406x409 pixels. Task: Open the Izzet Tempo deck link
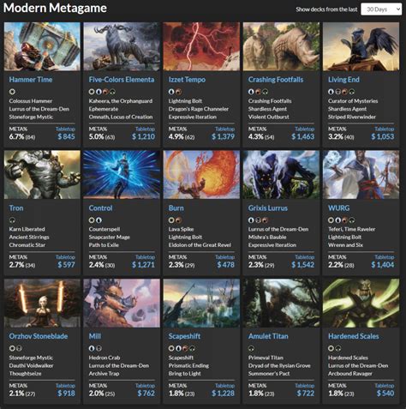pyautogui.click(x=187, y=80)
